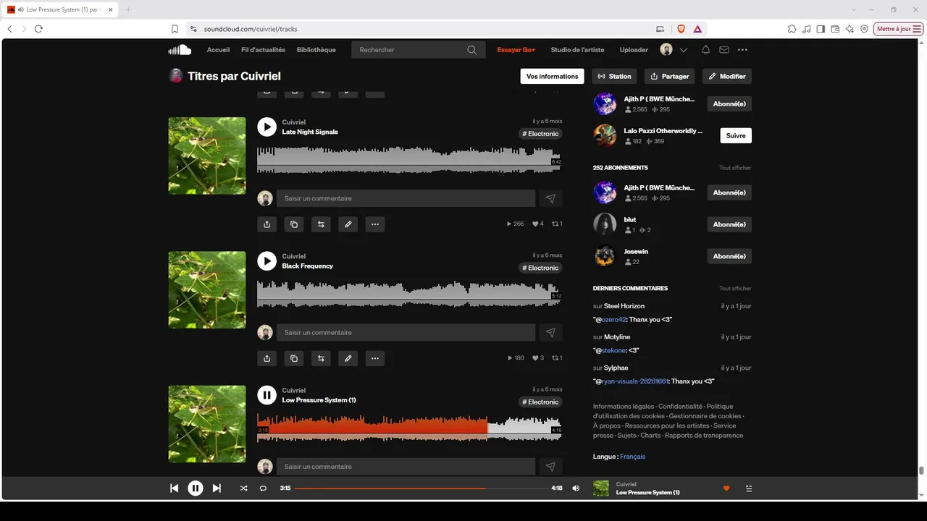Click the Late Night Signals waveform
The width and height of the screenshot is (927, 521).
pos(409,160)
